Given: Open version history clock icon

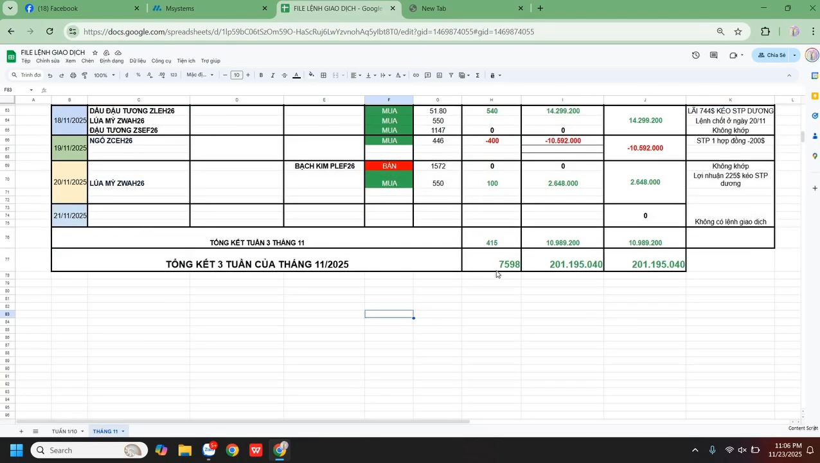Looking at the screenshot, I should click(695, 55).
